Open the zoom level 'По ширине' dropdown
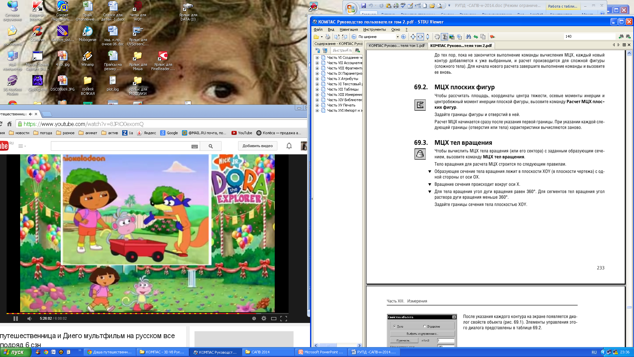Viewport: 634px width, 357px height. (397, 37)
